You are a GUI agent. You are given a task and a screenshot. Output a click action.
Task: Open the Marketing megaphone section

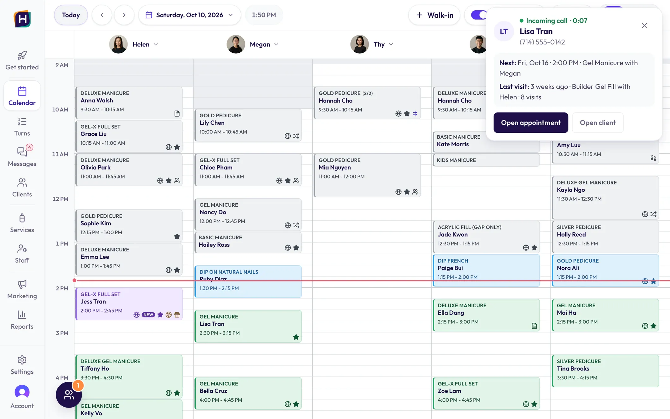coord(22,289)
